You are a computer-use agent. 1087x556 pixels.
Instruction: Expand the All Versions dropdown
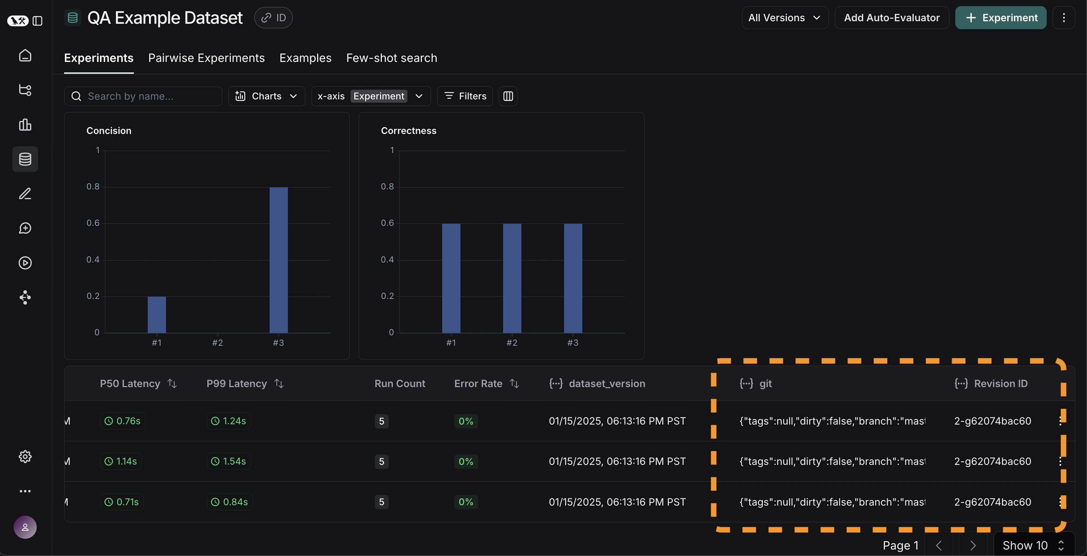(784, 18)
